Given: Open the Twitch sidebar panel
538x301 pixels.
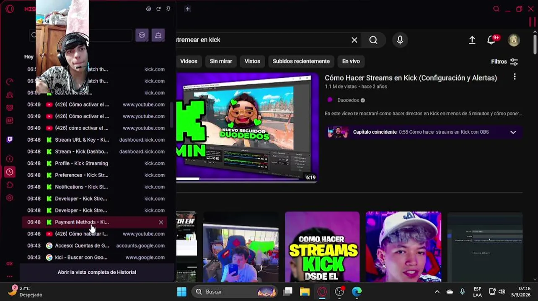Looking at the screenshot, I should pyautogui.click(x=10, y=140).
